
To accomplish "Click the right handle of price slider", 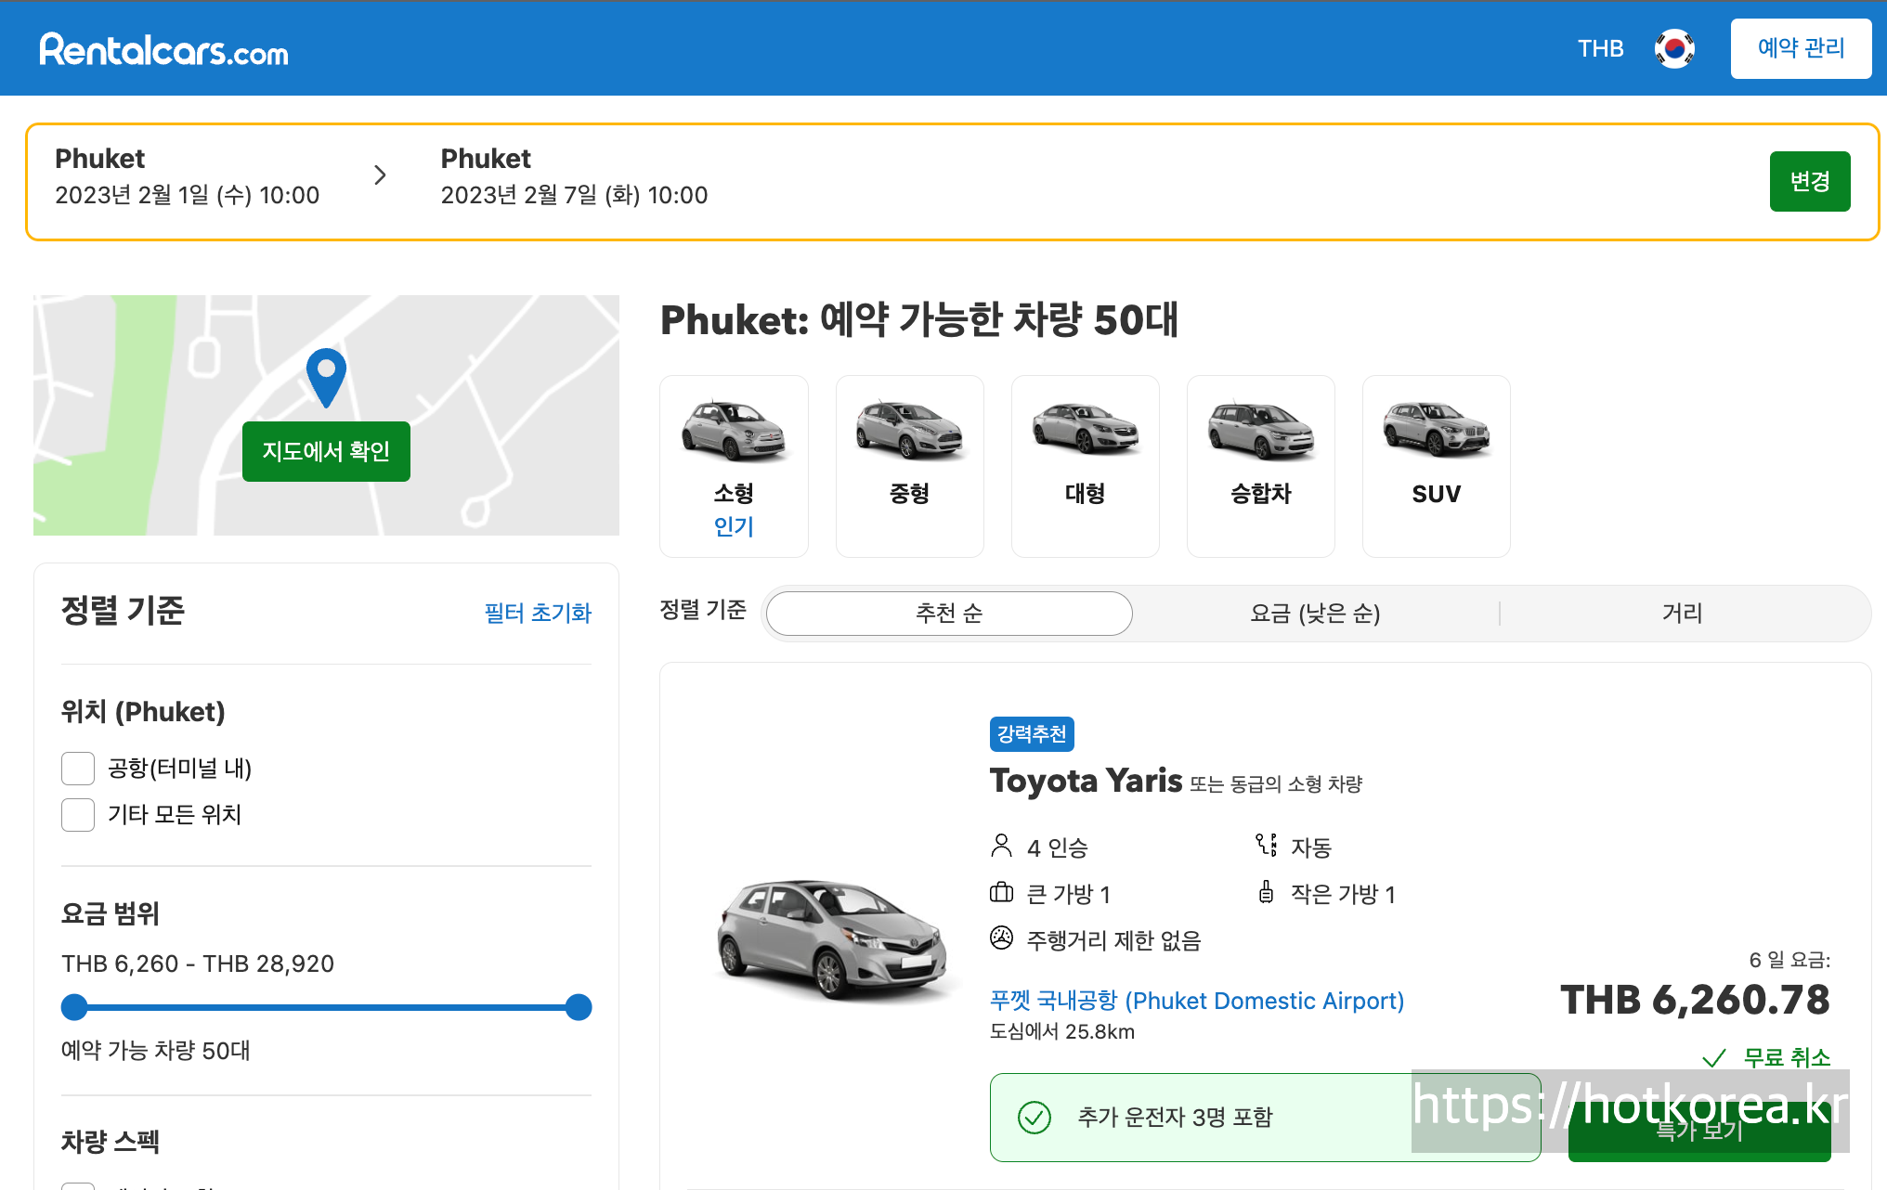I will pos(579,1007).
